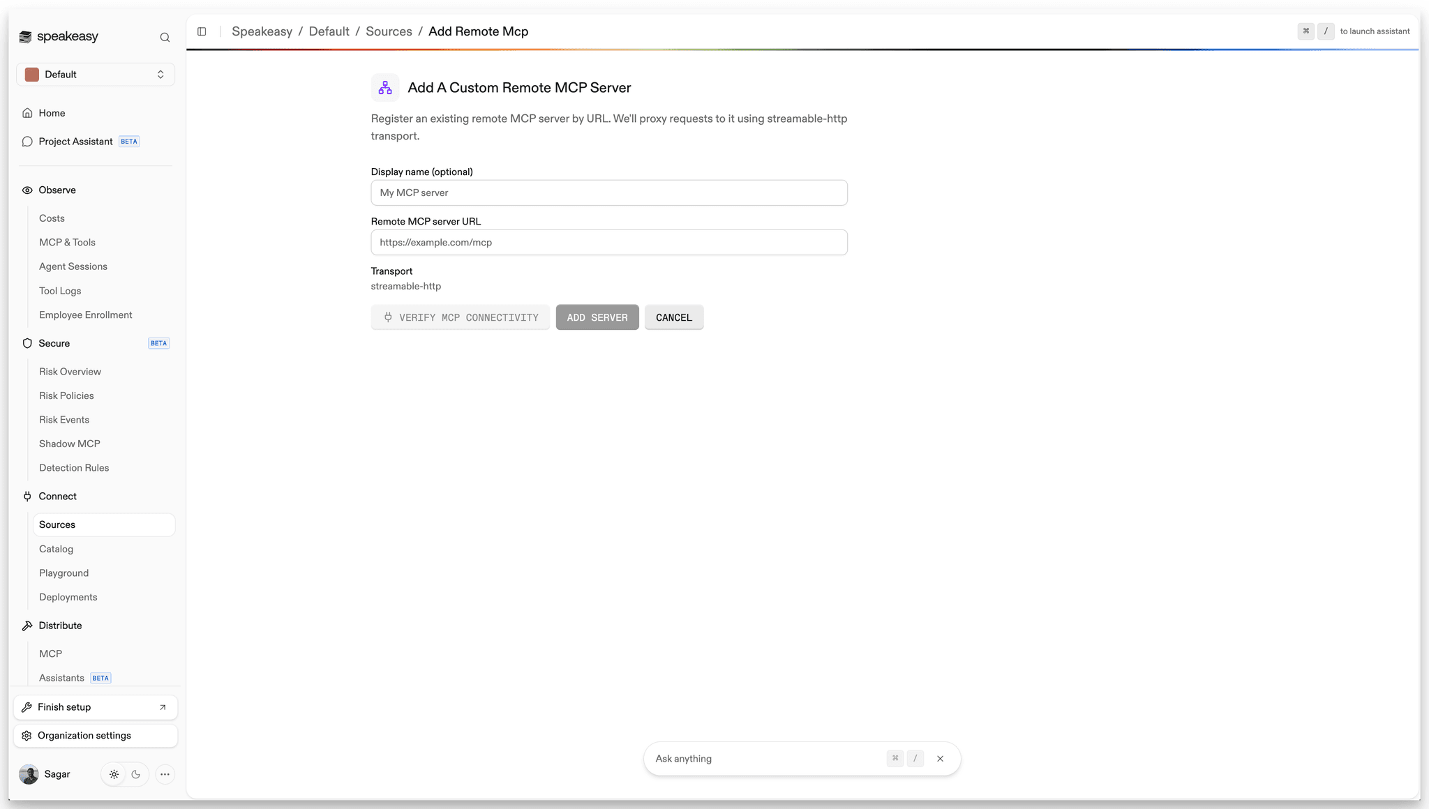Select Sources in the sidebar

point(103,525)
